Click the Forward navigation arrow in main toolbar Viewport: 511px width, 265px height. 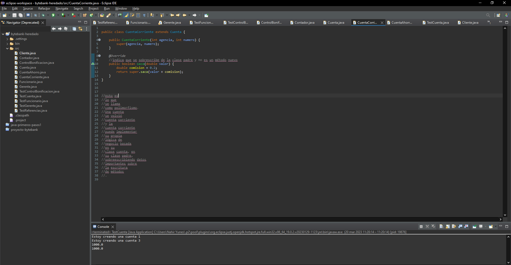pyautogui.click(x=195, y=15)
